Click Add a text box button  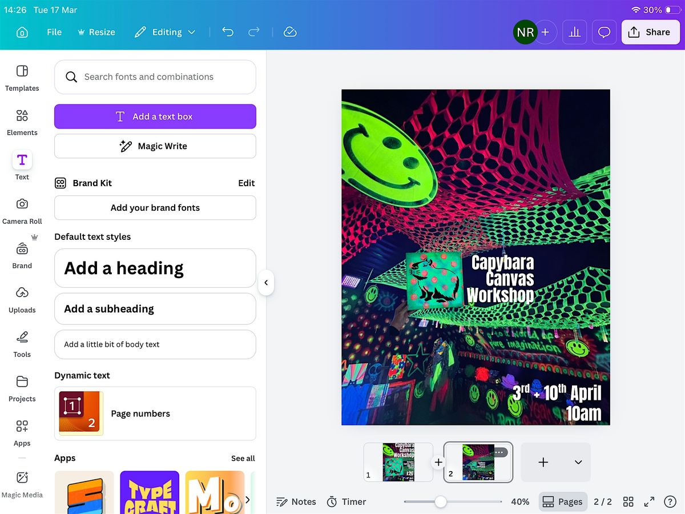pyautogui.click(x=155, y=117)
